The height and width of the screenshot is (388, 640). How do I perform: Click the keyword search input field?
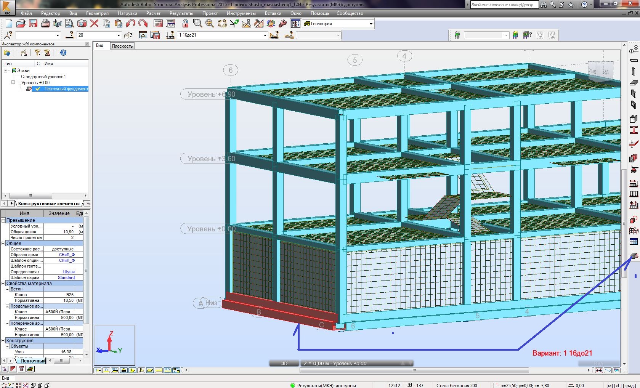pyautogui.click(x=503, y=5)
